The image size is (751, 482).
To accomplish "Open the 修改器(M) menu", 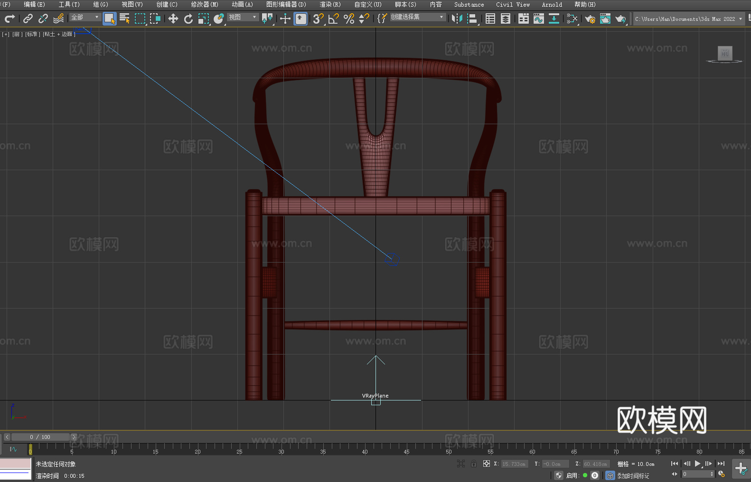I will tap(205, 4).
